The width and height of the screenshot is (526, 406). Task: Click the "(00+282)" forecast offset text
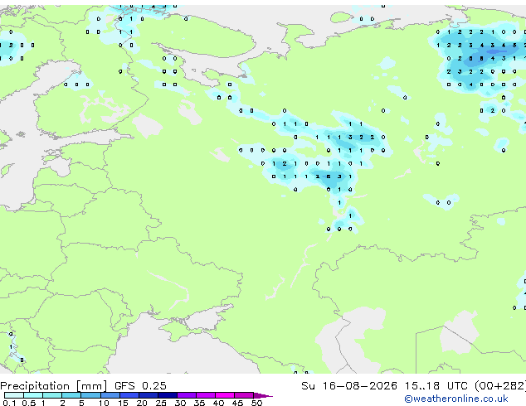tap(500, 385)
